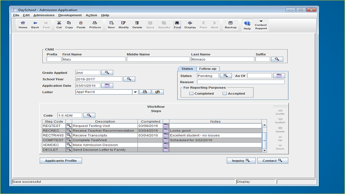
Task: Open the As Of date calendar picker
Action: (x=279, y=76)
